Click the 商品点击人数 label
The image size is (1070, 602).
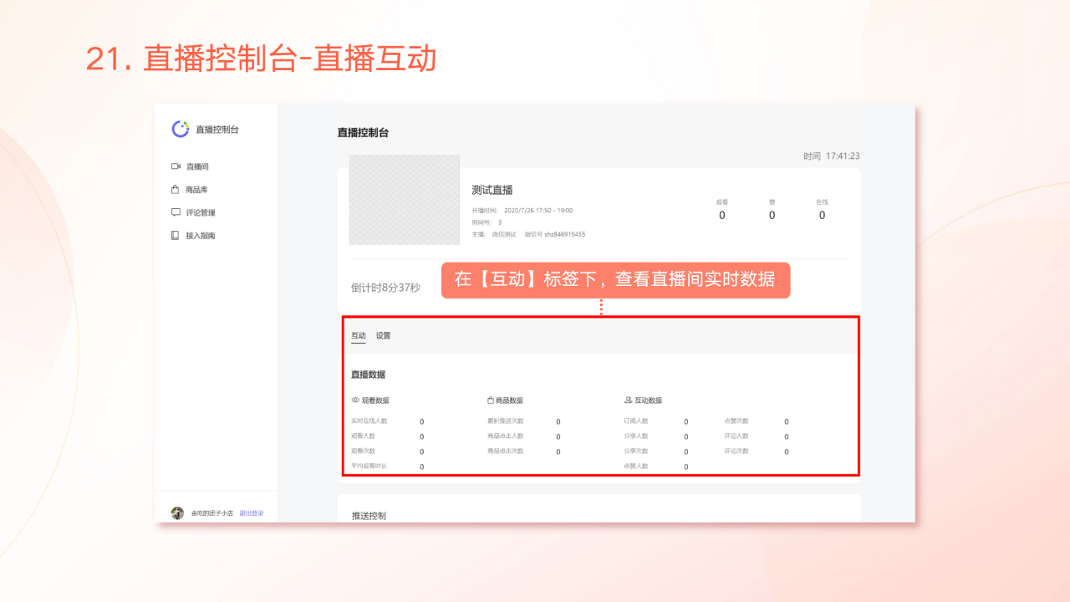pos(505,436)
